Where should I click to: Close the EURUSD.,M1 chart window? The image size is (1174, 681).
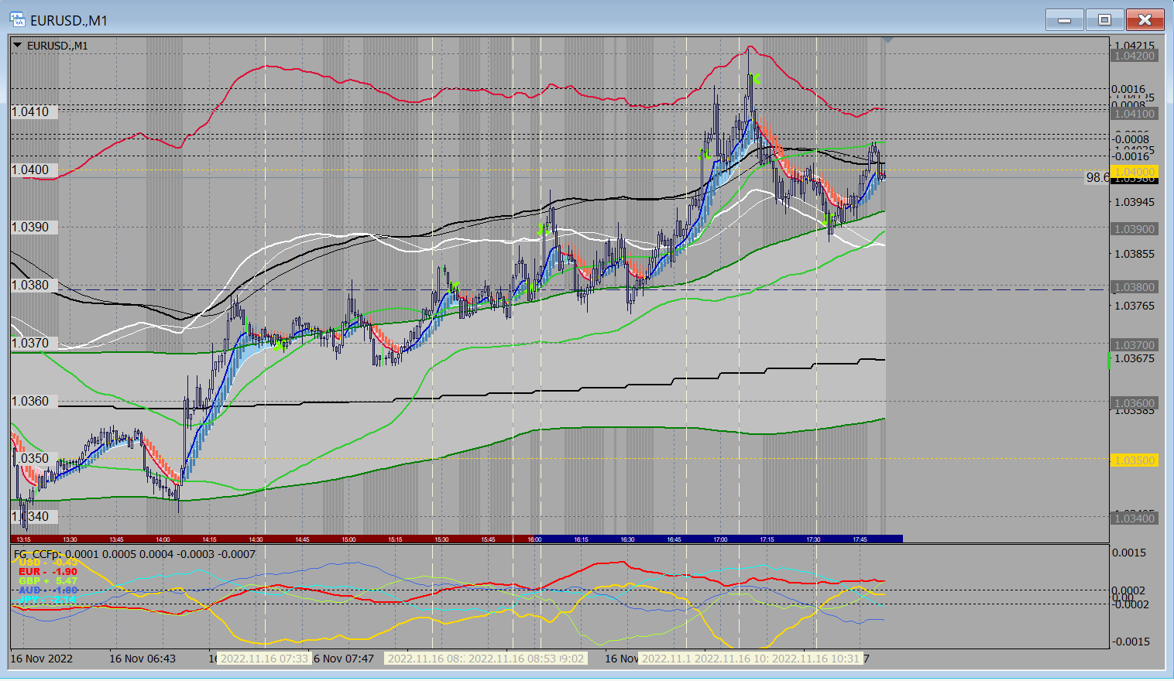click(1145, 20)
